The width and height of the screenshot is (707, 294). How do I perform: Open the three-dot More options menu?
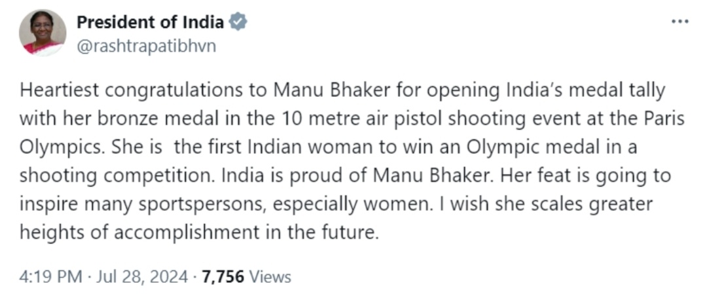pyautogui.click(x=680, y=21)
